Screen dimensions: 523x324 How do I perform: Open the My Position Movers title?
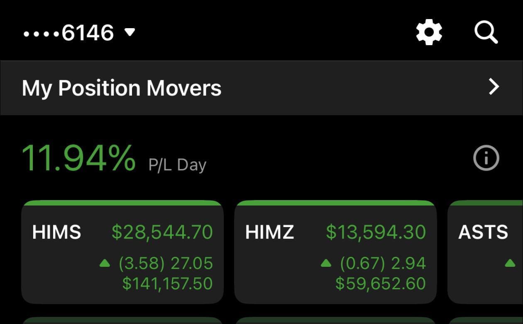(x=122, y=88)
